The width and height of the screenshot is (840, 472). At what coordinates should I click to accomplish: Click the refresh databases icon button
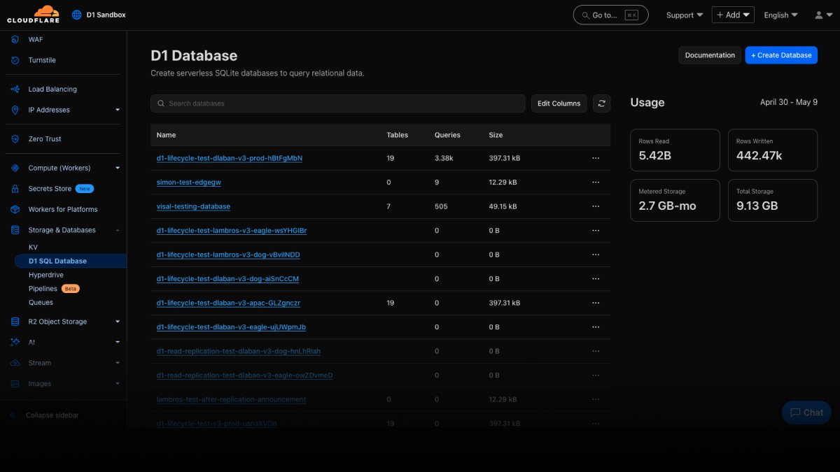coord(601,103)
